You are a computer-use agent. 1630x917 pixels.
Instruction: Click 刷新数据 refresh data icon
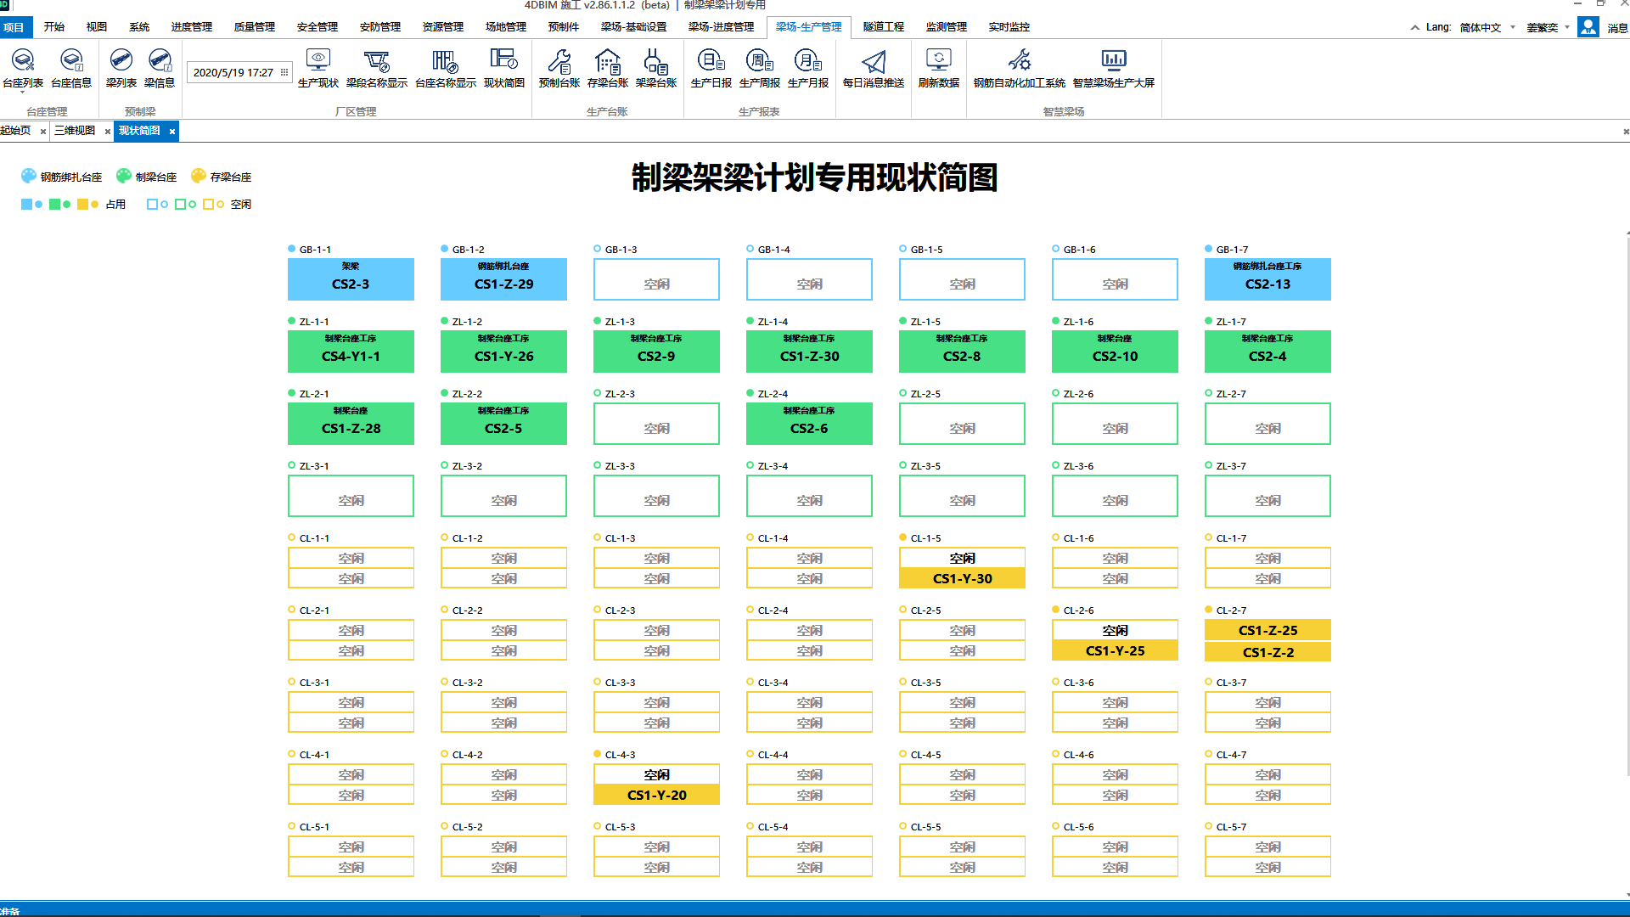(x=939, y=59)
